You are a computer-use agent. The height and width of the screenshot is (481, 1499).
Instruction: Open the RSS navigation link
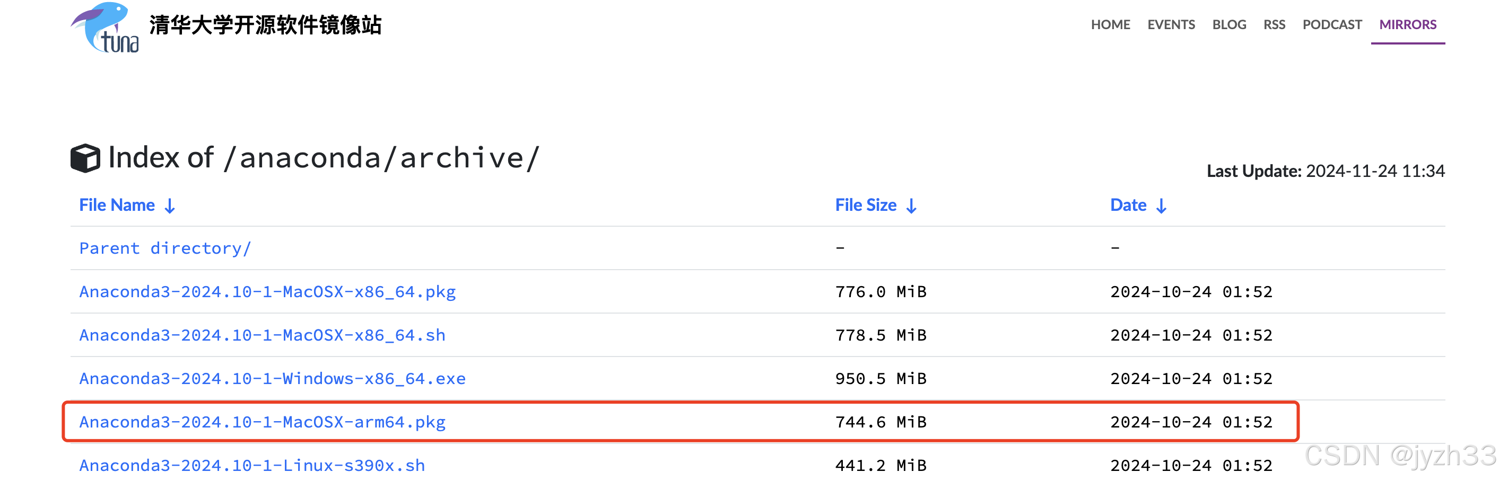(1274, 24)
